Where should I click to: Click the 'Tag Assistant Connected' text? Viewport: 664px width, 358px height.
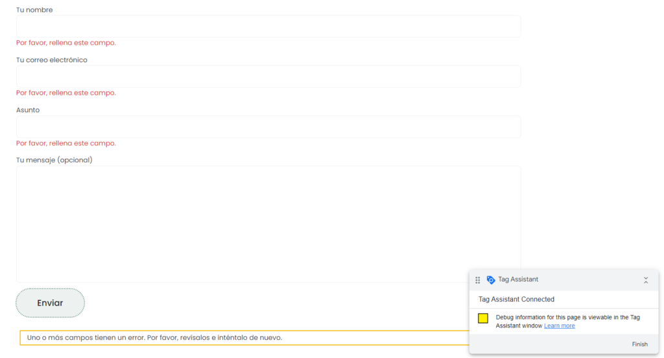click(516, 299)
